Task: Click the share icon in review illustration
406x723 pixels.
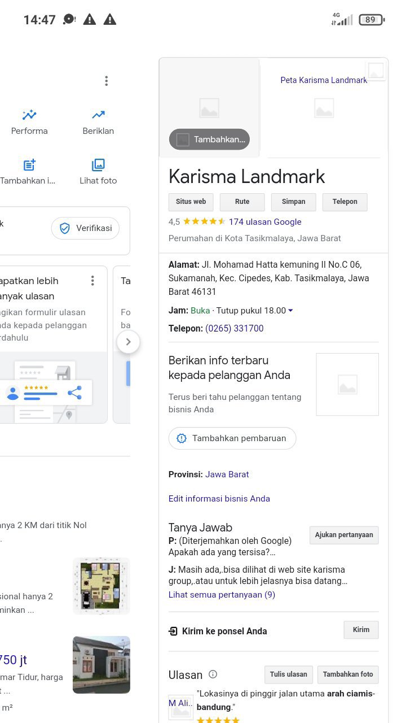Action: point(74,393)
